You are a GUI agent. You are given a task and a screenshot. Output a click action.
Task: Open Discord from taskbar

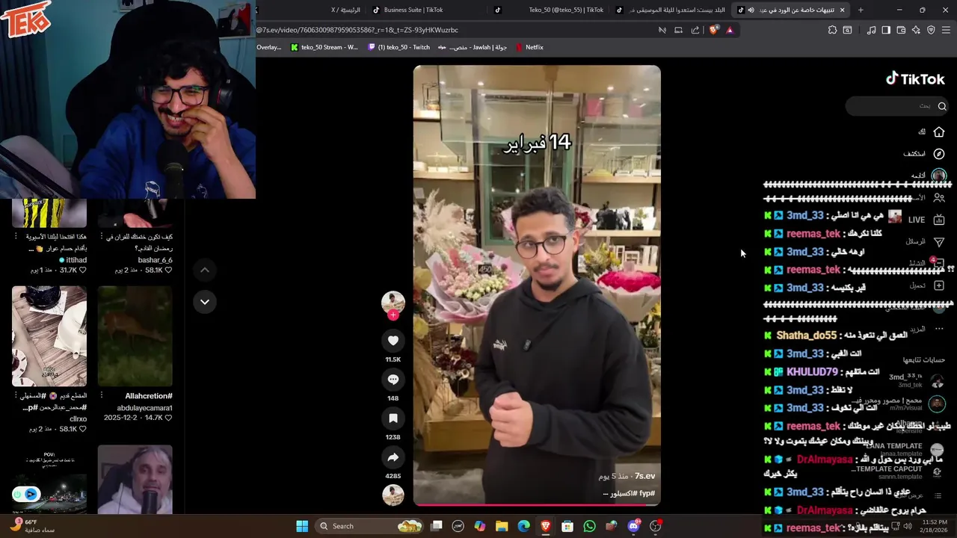tap(634, 526)
